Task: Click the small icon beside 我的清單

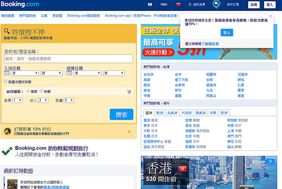Action: click(x=190, y=5)
